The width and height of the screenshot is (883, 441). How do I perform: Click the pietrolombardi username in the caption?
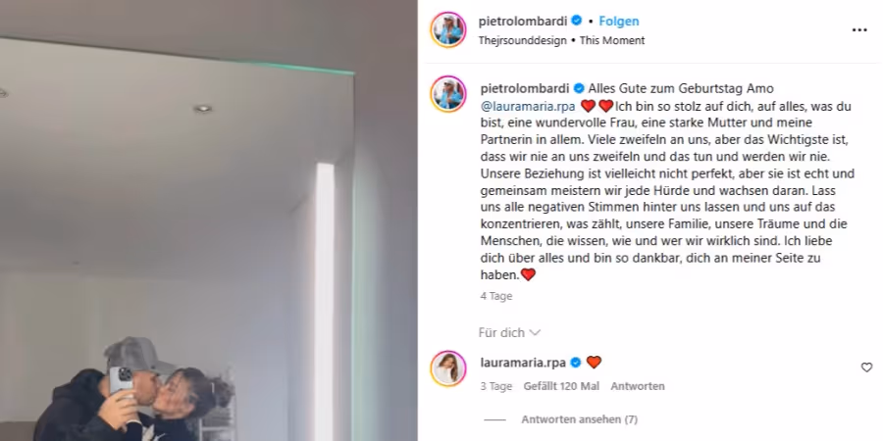click(525, 88)
